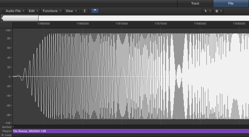The width and height of the screenshot is (249, 137).
Task: Click the 12s-Sweep_48k24bit-1dB region bar
Action: pos(131,131)
